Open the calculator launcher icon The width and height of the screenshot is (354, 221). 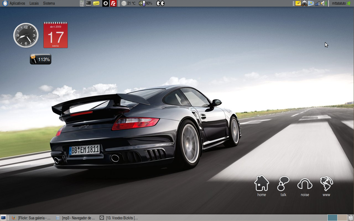(x=82, y=3)
